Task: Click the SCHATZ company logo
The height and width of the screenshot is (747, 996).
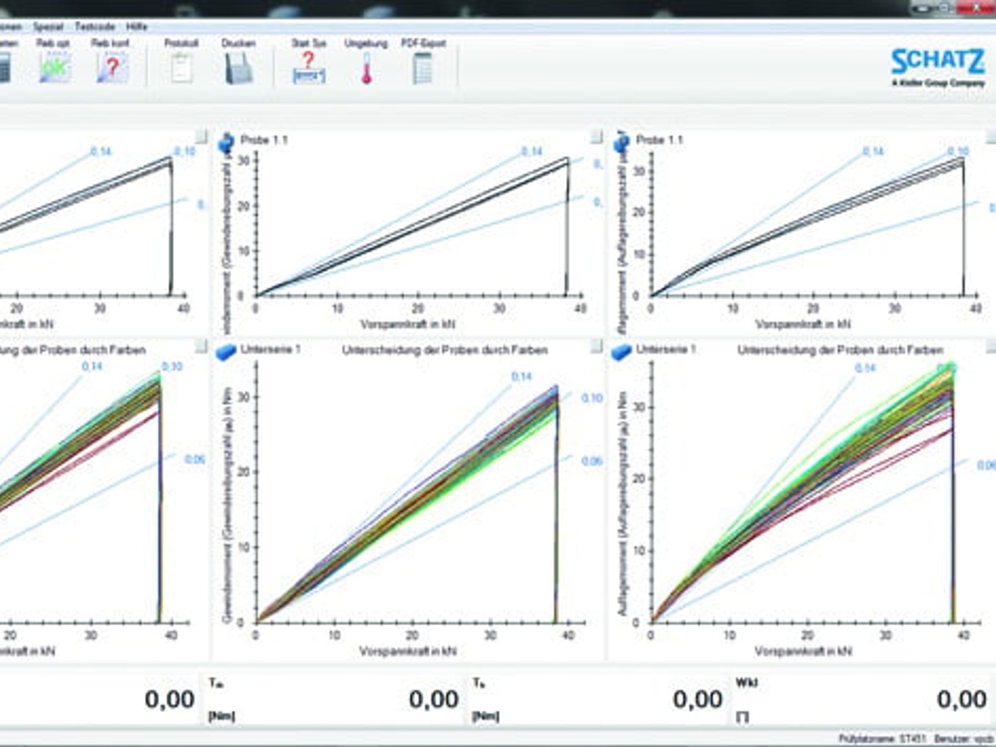Action: pos(938,67)
